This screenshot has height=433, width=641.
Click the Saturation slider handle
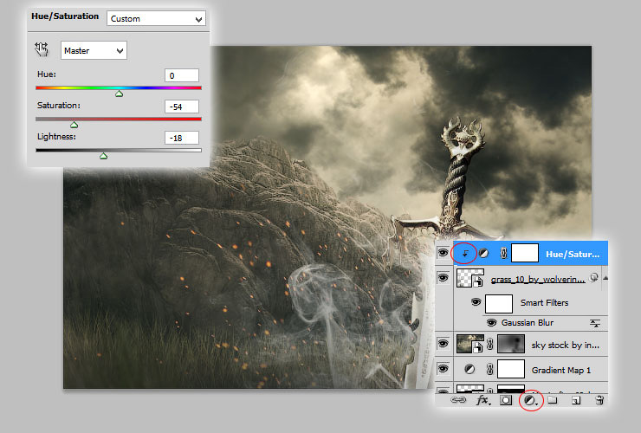pyautogui.click(x=74, y=125)
